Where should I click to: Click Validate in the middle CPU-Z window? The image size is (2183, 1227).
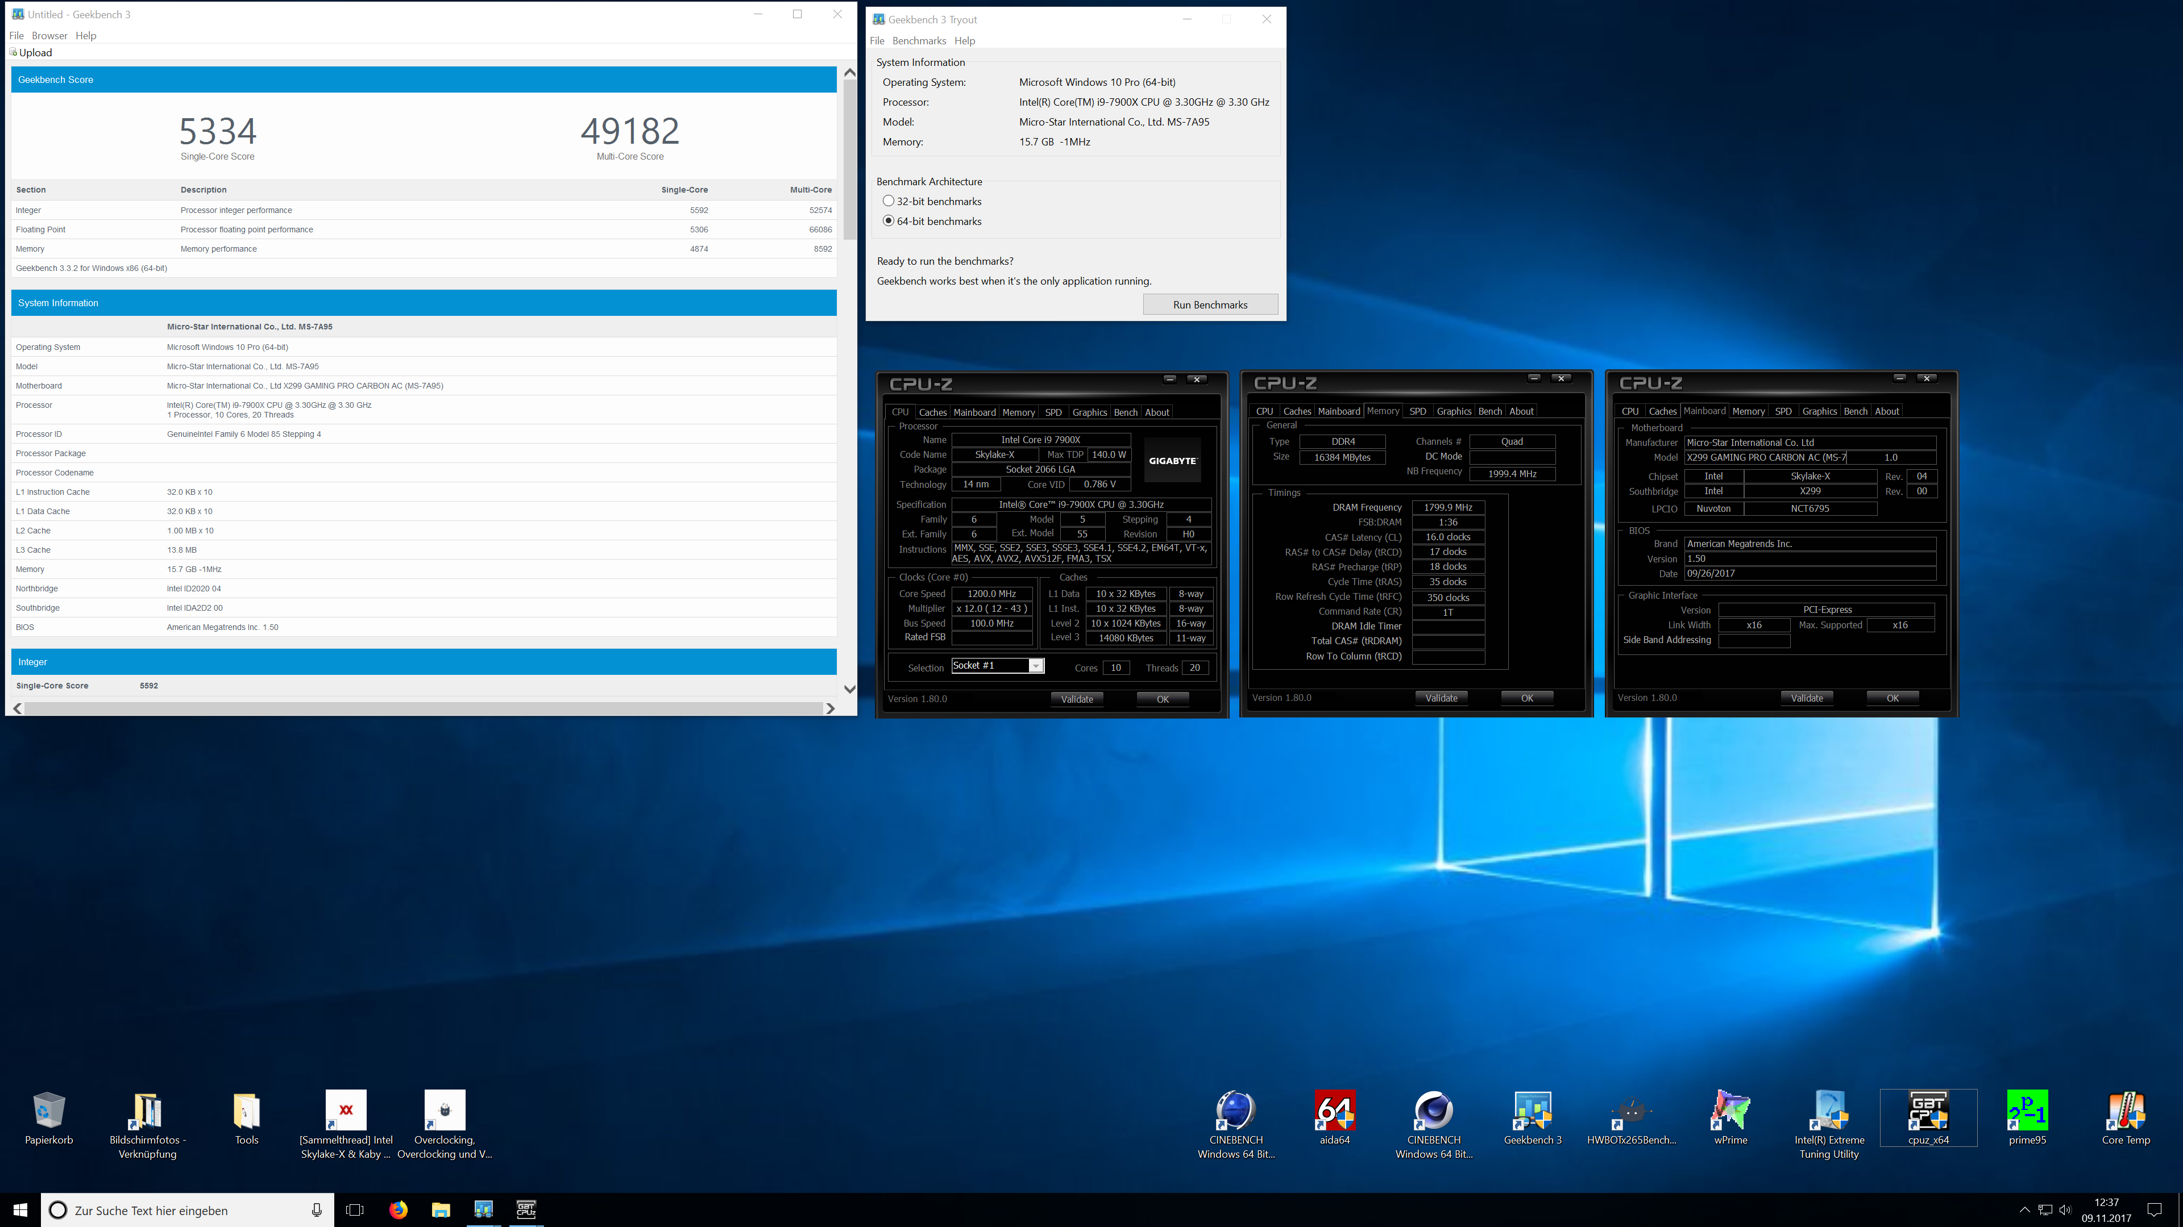(1442, 698)
